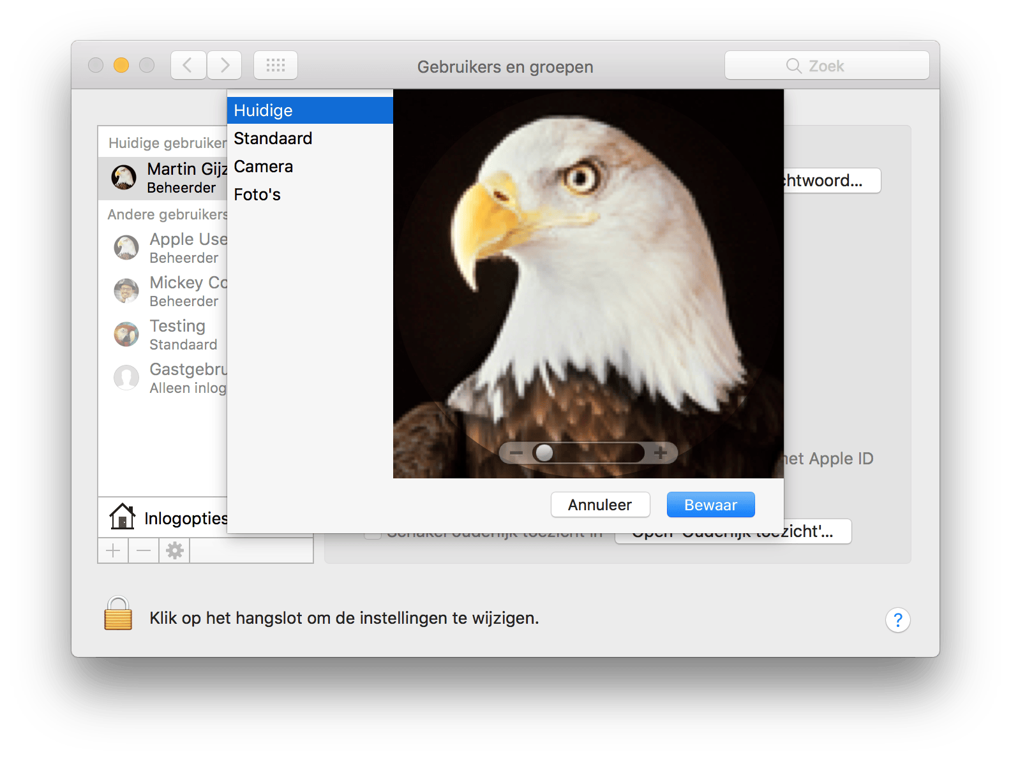This screenshot has width=1011, height=759.
Task: Open Inlogopties with the house icon
Action: (x=165, y=517)
